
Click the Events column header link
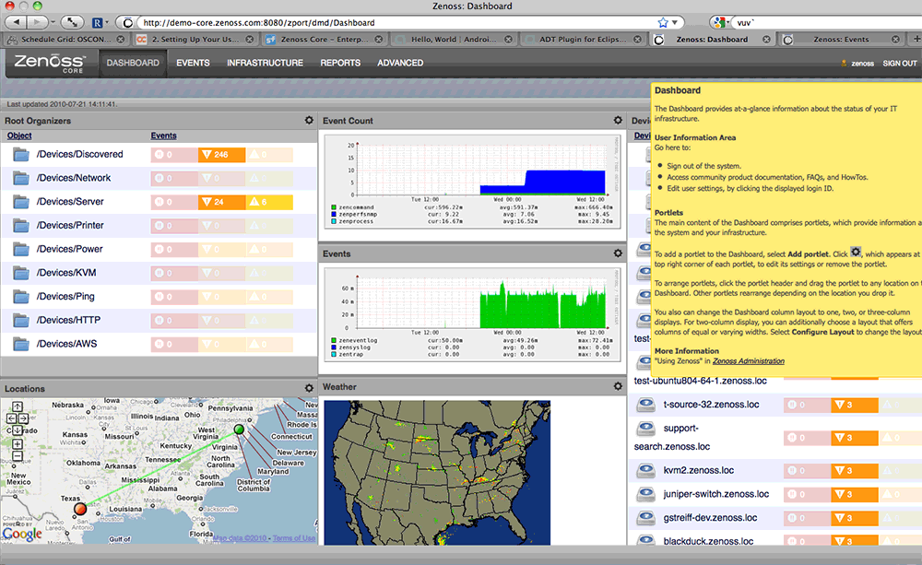[163, 135]
